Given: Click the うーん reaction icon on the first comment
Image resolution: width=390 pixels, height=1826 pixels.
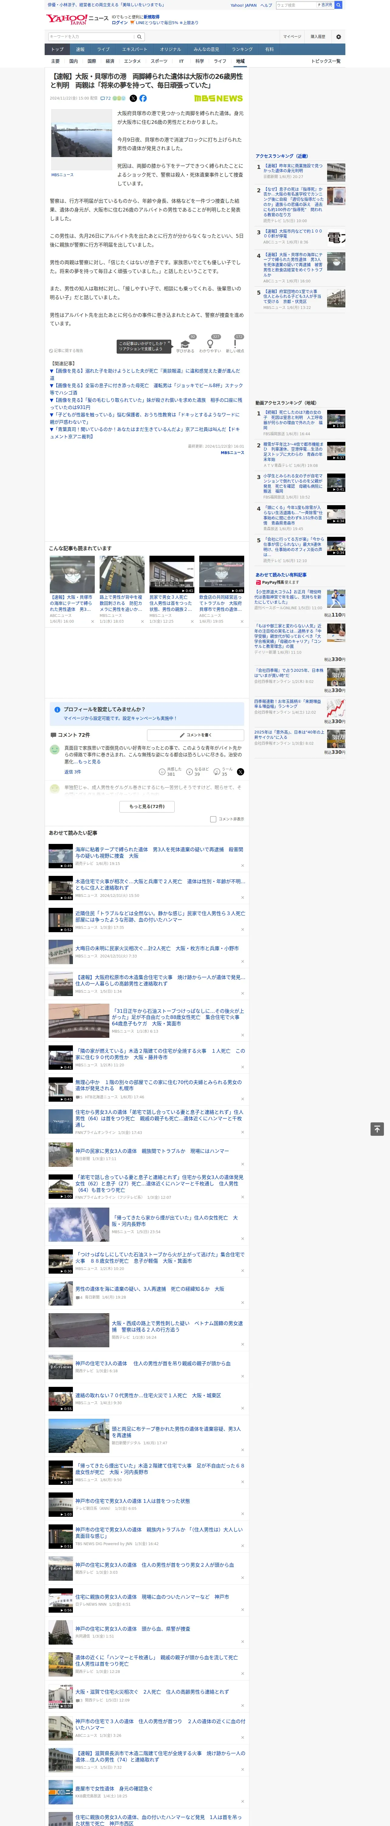Looking at the screenshot, I should click(217, 771).
